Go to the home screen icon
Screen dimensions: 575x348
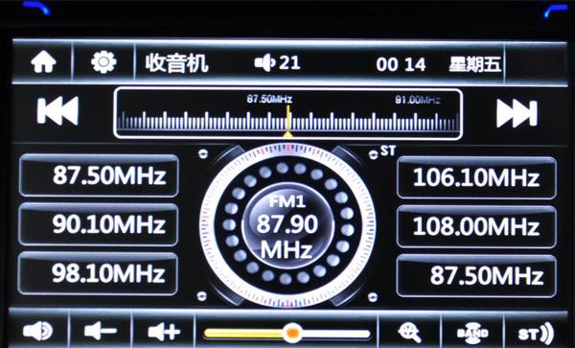43,62
